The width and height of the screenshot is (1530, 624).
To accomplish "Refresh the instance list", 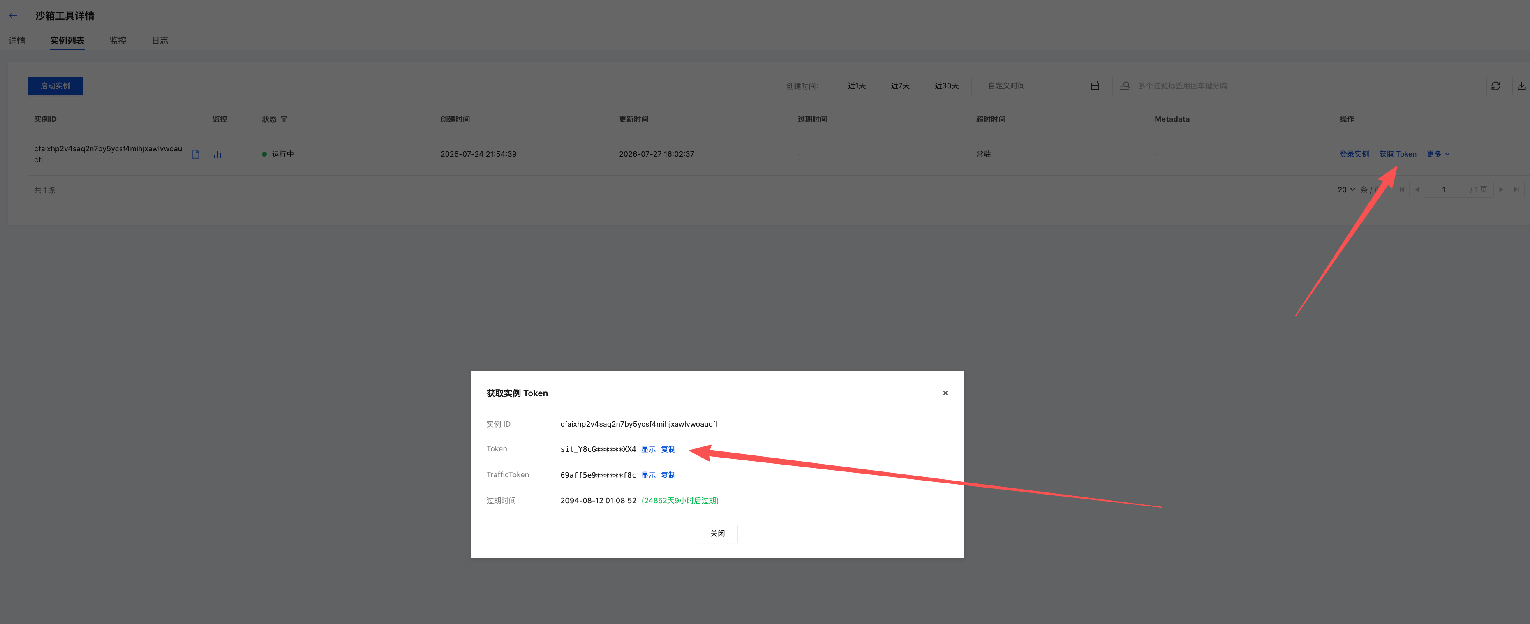I will 1495,86.
